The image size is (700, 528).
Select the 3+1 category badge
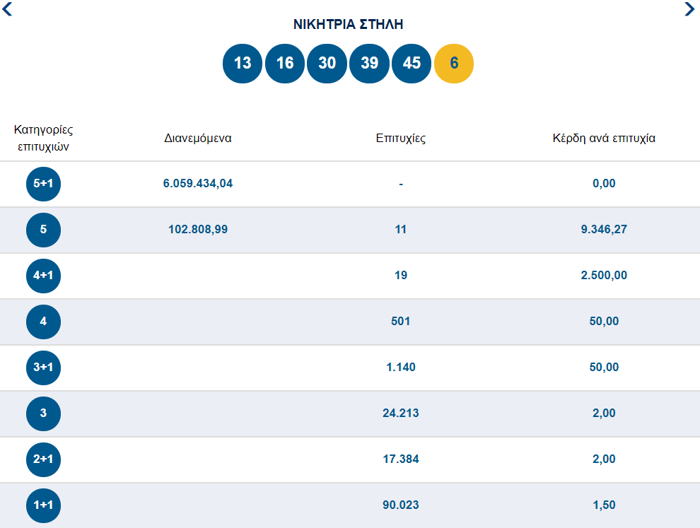(x=44, y=368)
